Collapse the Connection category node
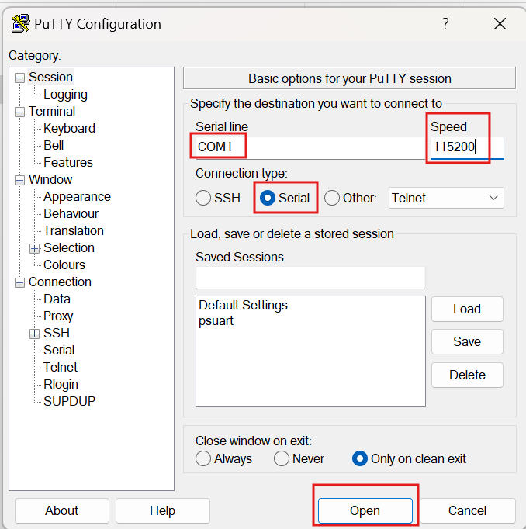526x529 pixels. coord(19,282)
